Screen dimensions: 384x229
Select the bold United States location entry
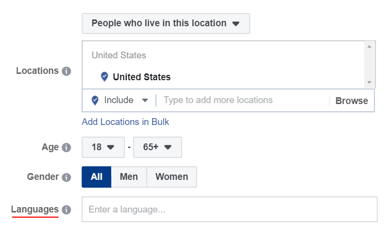(142, 77)
